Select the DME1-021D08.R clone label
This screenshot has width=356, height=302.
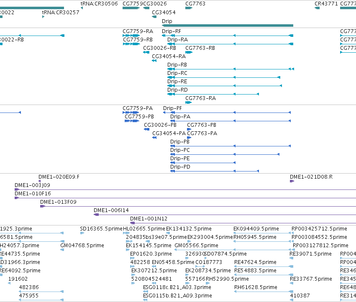pyautogui.click(x=311, y=177)
